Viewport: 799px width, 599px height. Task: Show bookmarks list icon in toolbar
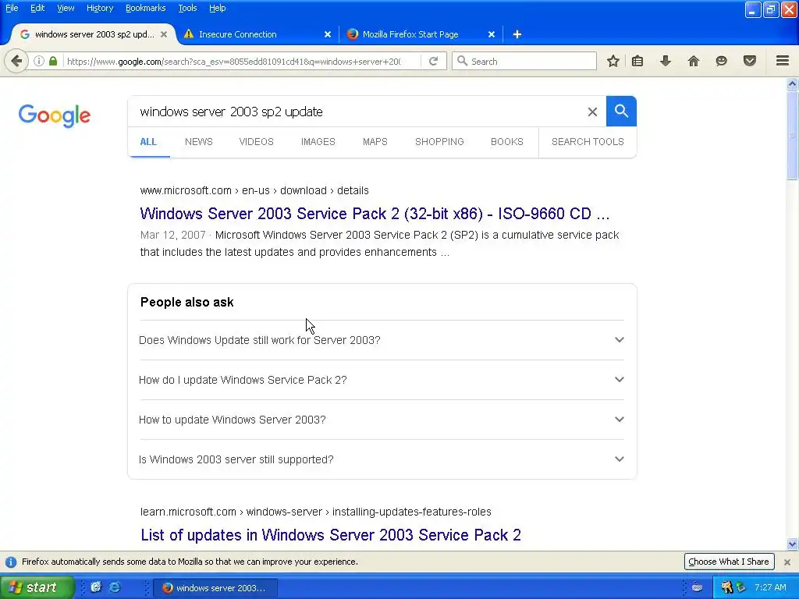point(637,61)
